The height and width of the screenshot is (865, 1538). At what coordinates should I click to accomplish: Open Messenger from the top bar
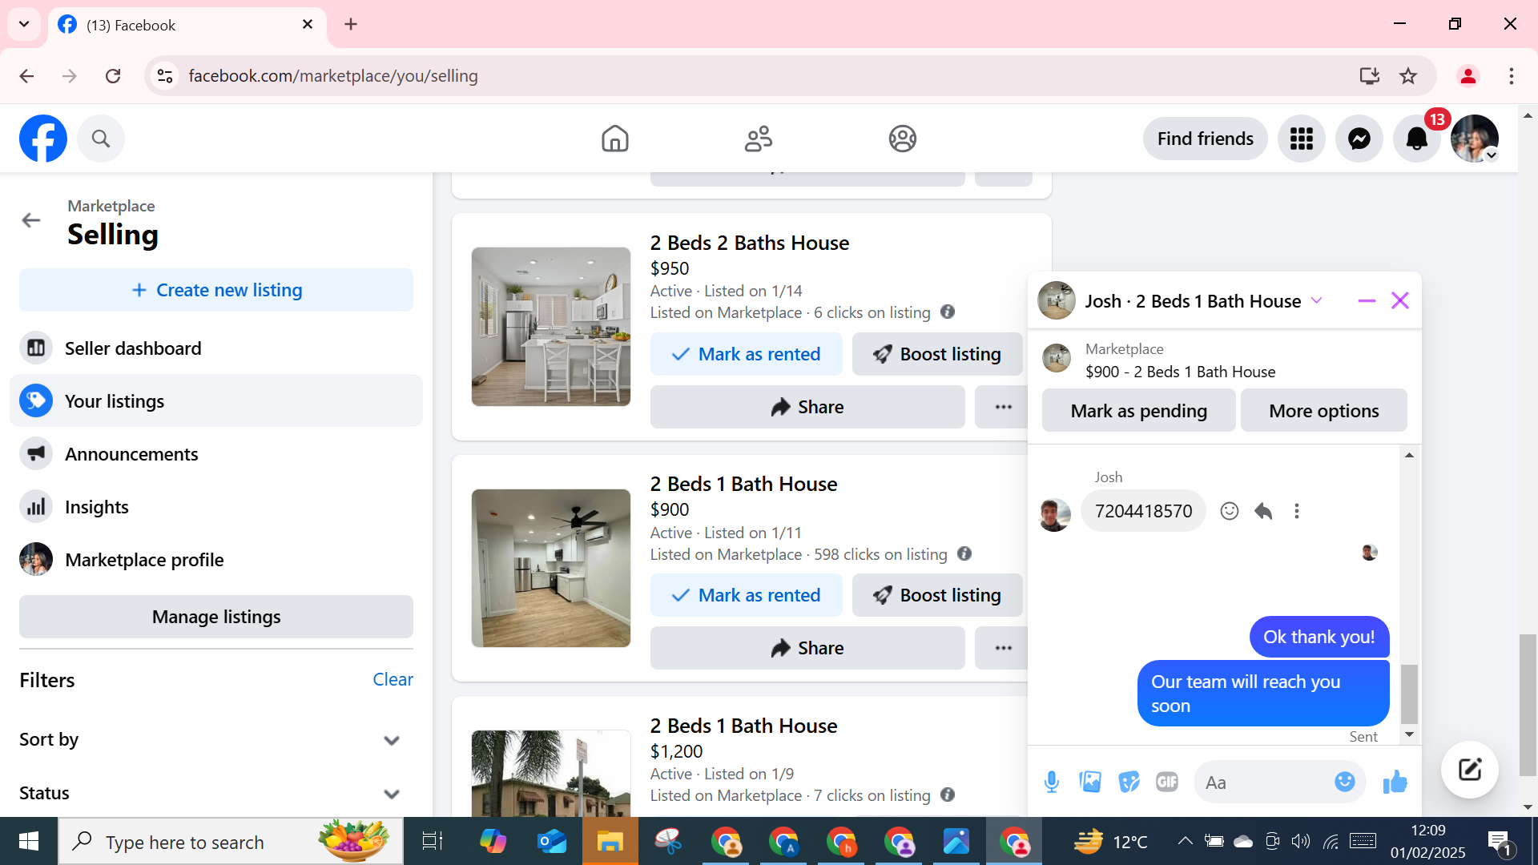point(1359,139)
